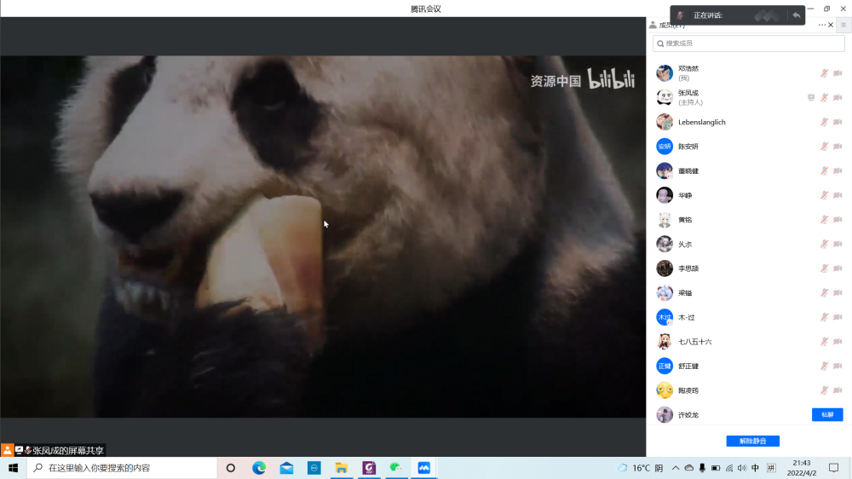Click the avatar of 陶凌筠
The height and width of the screenshot is (479, 852).
(665, 390)
